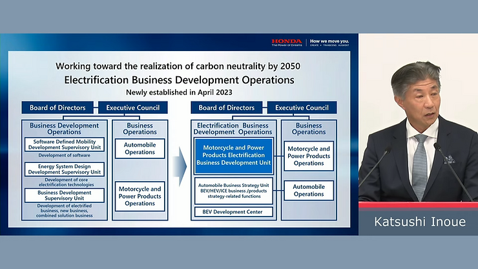Click the 'Development of software' caption
This screenshot has width=478, height=269.
[65, 155]
